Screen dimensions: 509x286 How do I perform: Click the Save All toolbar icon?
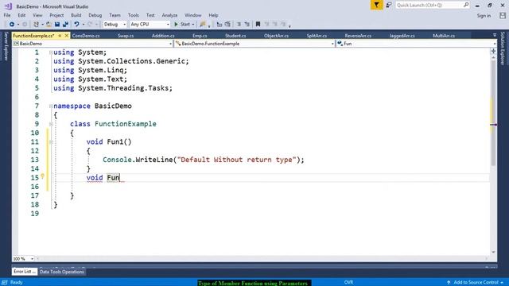tap(65, 25)
